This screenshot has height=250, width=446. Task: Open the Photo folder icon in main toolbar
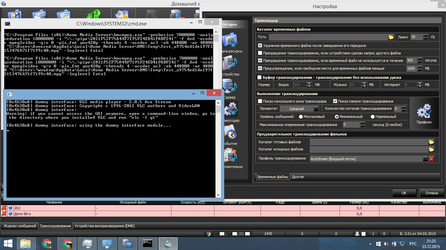[64, 15]
